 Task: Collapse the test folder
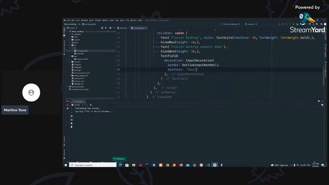pos(70,56)
